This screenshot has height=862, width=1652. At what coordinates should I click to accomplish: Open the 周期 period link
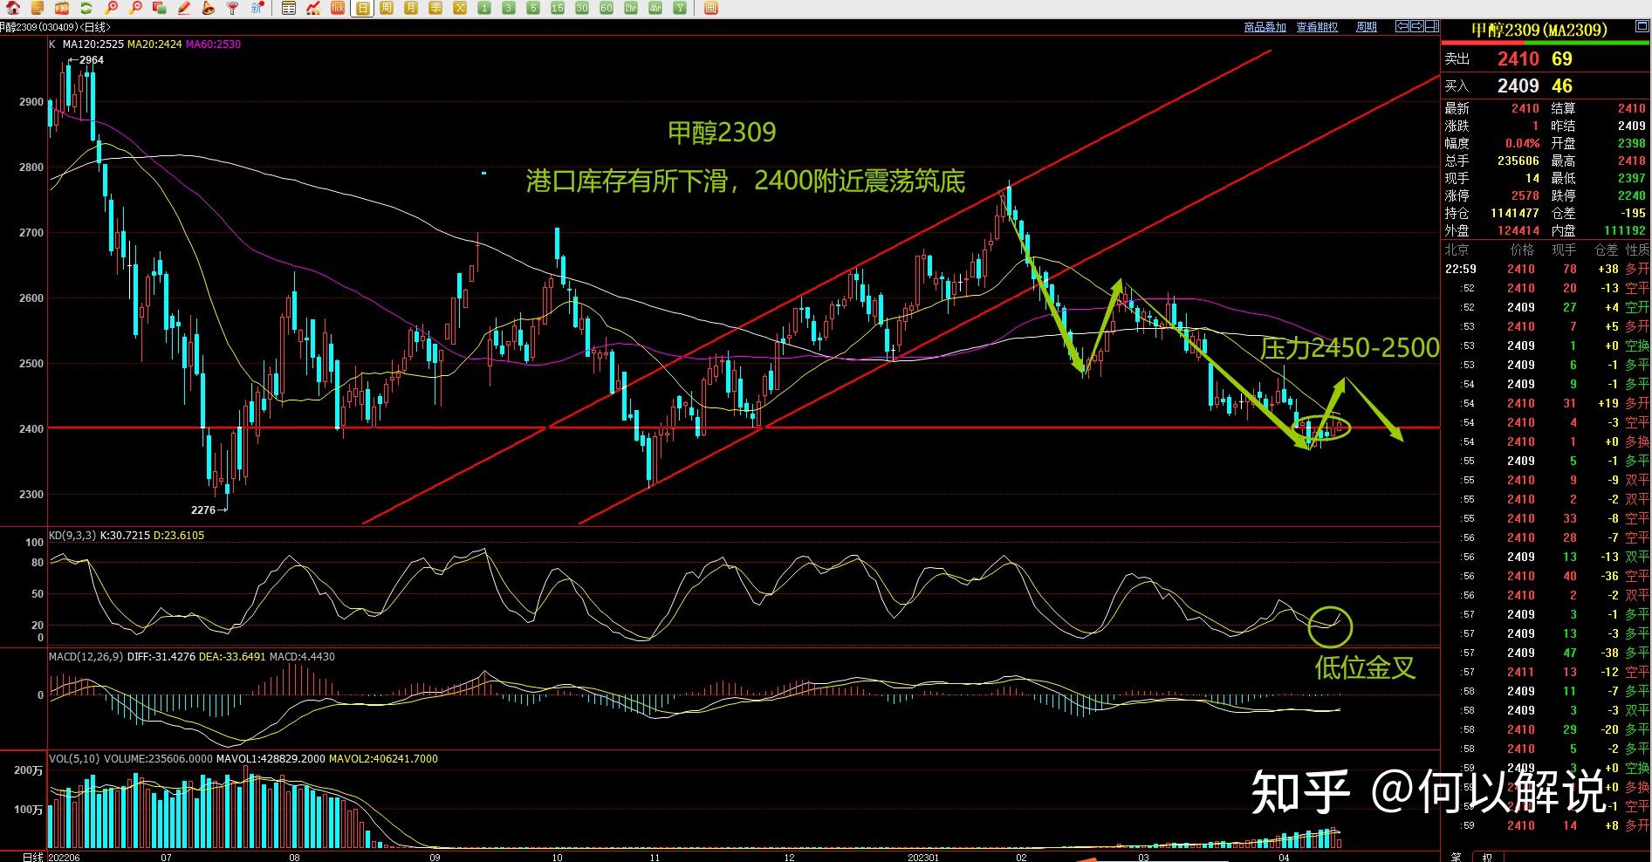pos(1366,27)
